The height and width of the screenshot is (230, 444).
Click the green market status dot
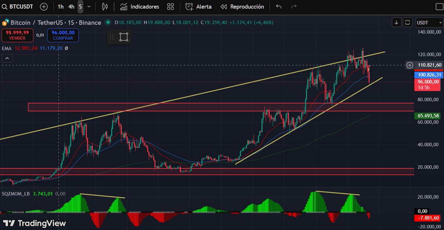(108, 23)
